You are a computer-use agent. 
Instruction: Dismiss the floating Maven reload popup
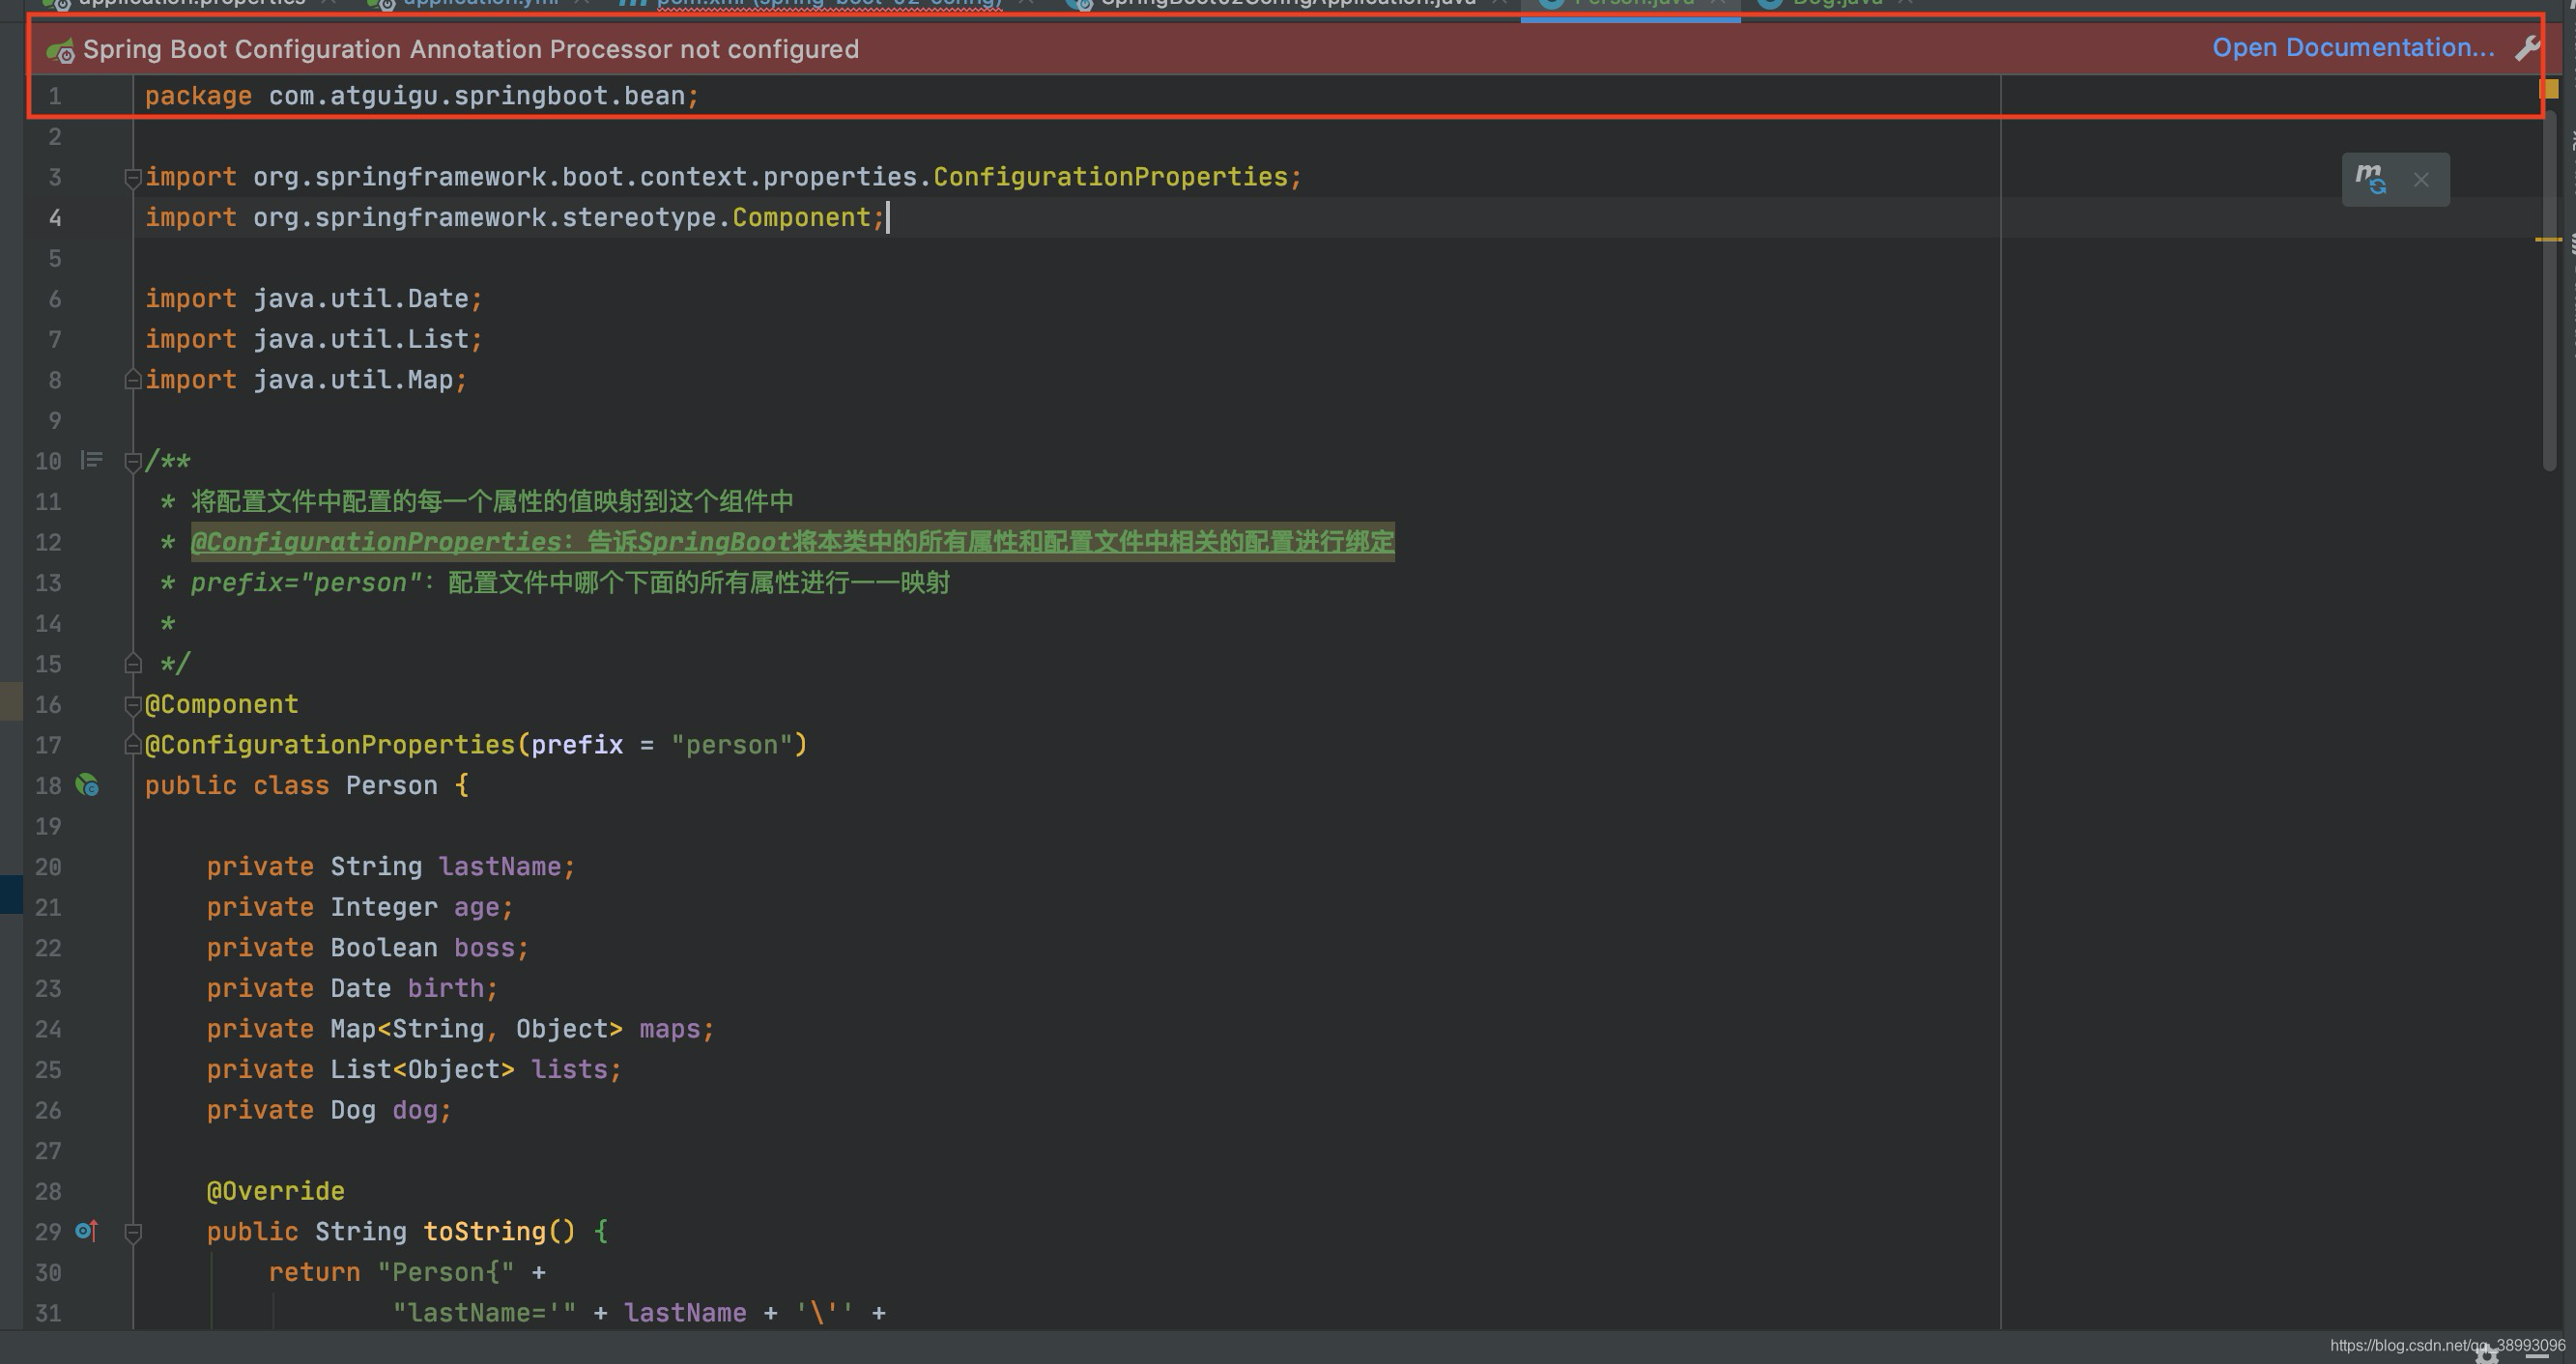click(2421, 180)
